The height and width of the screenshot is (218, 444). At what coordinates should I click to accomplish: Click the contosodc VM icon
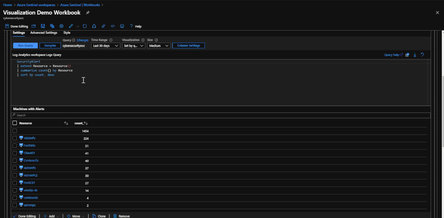click(21, 198)
